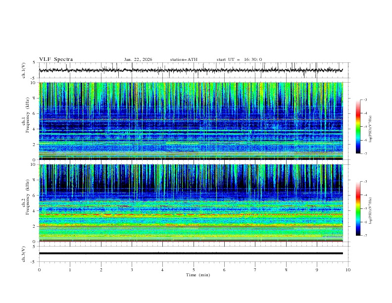392x303 pixels.
Task: Click the '8' kHz tick of ch.1 spectrogram
Action: (34, 98)
